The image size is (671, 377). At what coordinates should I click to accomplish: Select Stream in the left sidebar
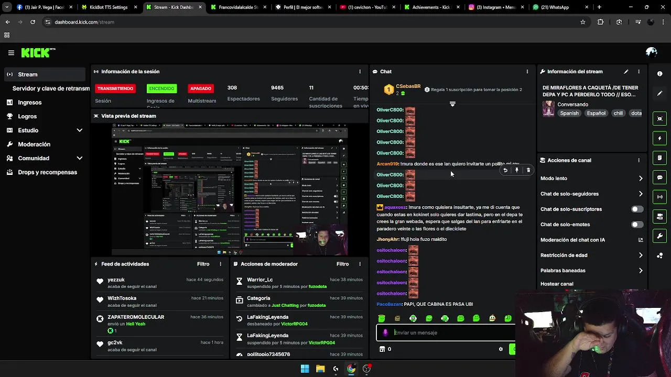tap(45, 74)
